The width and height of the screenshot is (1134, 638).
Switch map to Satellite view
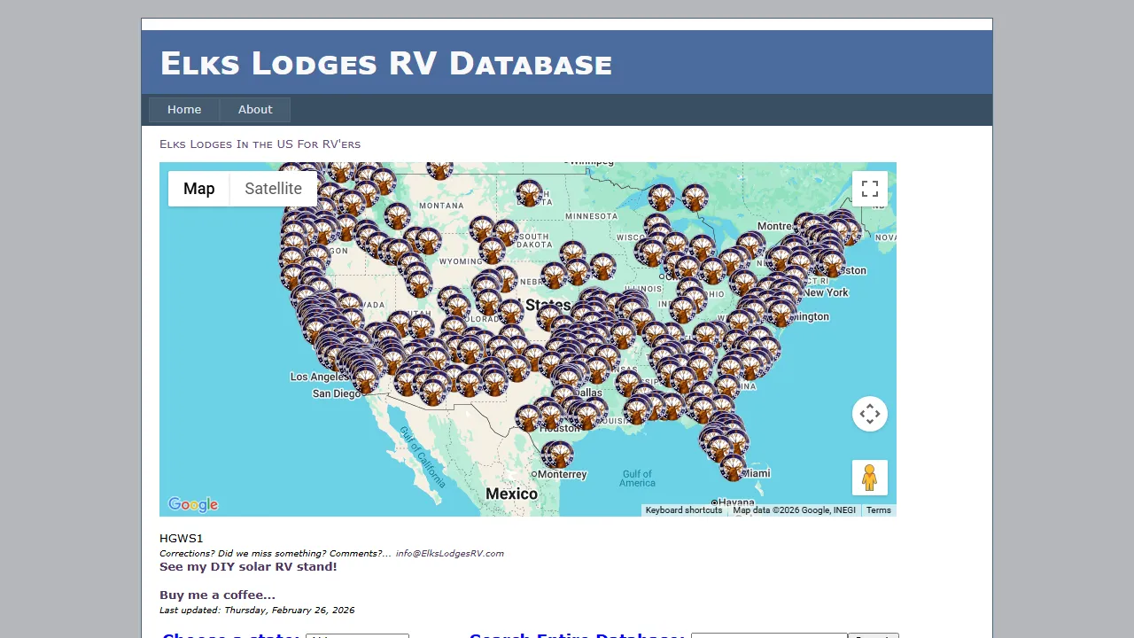click(273, 188)
